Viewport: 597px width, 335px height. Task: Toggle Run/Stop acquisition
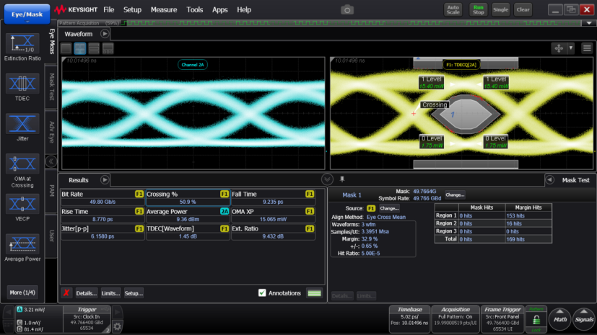[478, 9]
